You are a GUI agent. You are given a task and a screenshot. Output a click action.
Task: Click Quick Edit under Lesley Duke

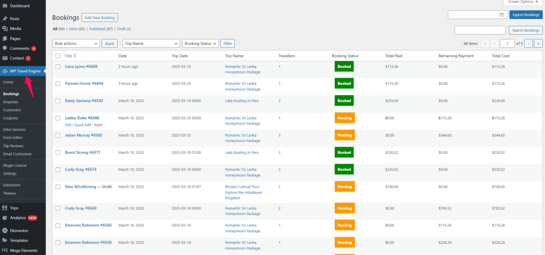pyautogui.click(x=82, y=125)
